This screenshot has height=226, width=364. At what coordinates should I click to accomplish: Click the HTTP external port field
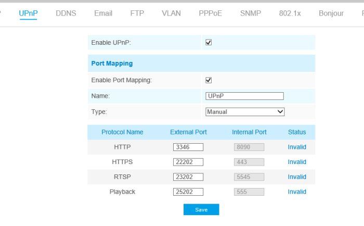click(188, 147)
